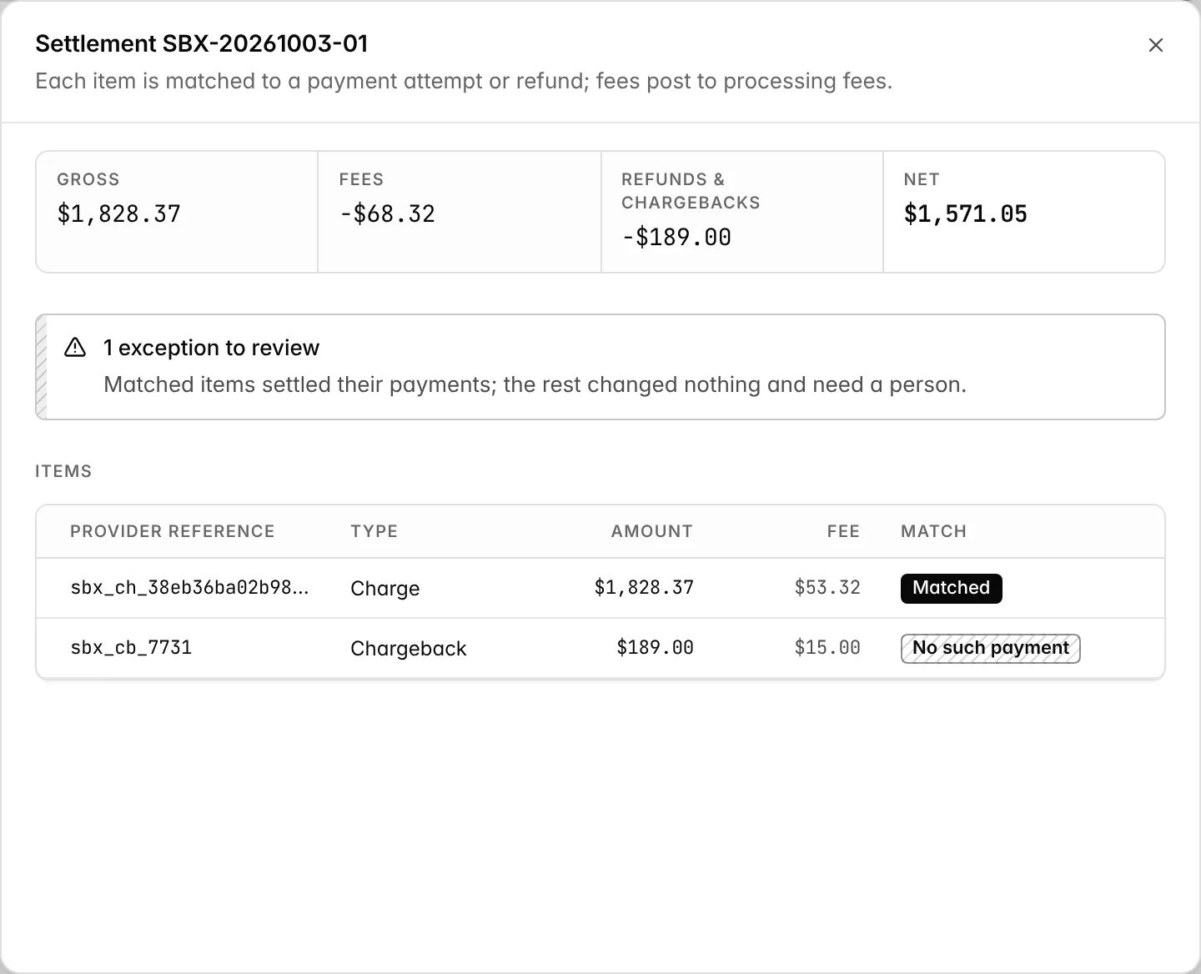Click the Refunds & Chargebacks total -$189.00
Viewport: 1201px width, 974px height.
point(676,238)
